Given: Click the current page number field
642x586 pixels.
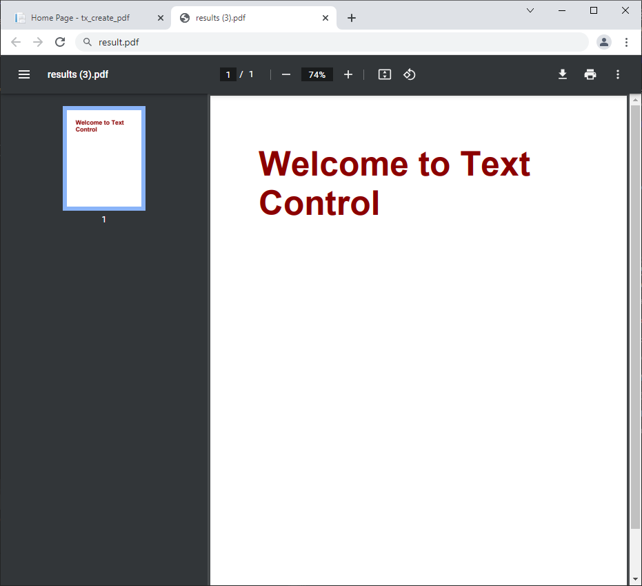Looking at the screenshot, I should 228,74.
